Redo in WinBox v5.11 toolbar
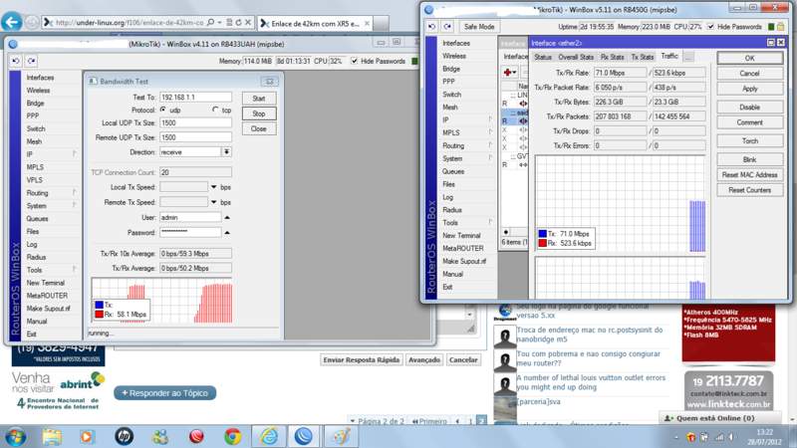The height and width of the screenshot is (448, 797). point(447,27)
